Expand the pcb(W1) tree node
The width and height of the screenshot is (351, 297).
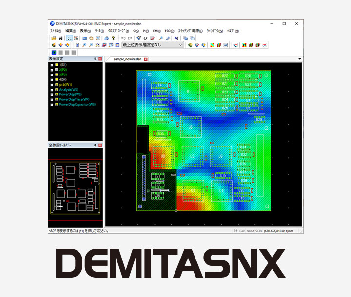(x=52, y=85)
